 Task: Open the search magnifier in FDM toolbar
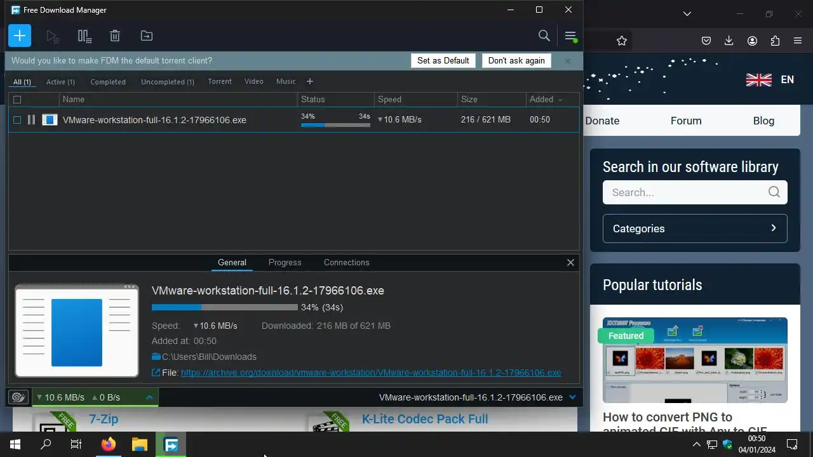(544, 36)
